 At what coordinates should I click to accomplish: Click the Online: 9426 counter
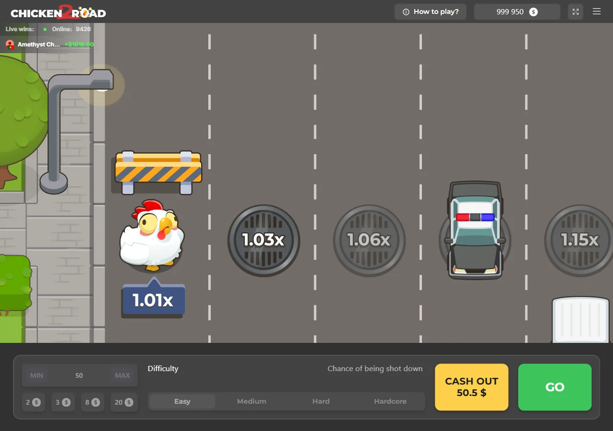(x=71, y=29)
